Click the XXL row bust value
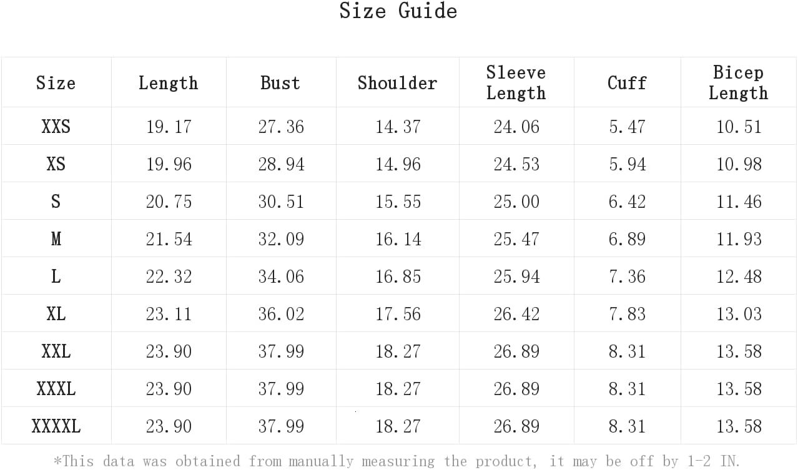798x470 pixels. [281, 351]
